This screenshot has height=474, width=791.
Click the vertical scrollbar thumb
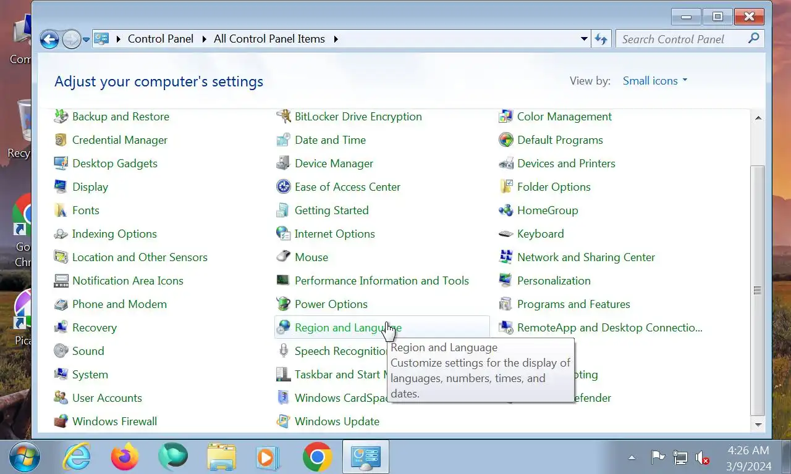pyautogui.click(x=758, y=290)
